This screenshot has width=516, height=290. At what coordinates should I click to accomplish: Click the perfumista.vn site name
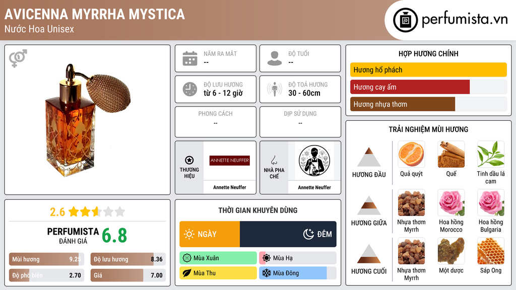coord(465,20)
